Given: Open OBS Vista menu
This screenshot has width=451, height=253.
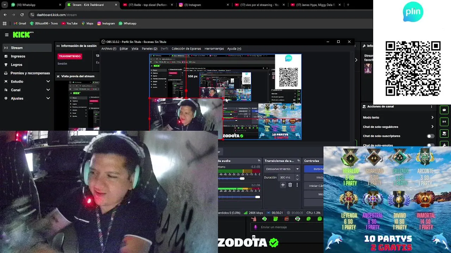Looking at the screenshot, I should pos(135,49).
